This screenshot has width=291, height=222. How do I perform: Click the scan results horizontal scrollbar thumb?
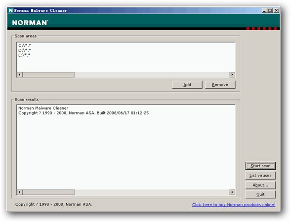[48, 192]
